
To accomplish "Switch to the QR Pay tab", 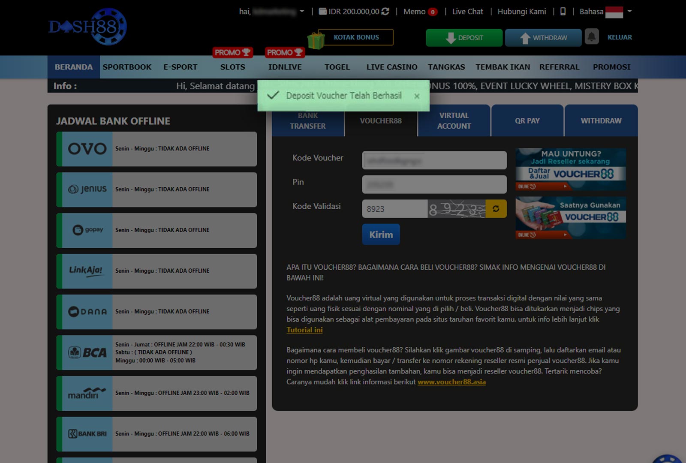I will pyautogui.click(x=527, y=121).
